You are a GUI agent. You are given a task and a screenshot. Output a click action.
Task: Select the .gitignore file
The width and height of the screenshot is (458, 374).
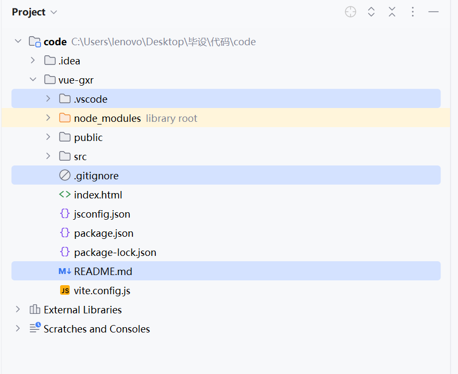[x=96, y=176]
